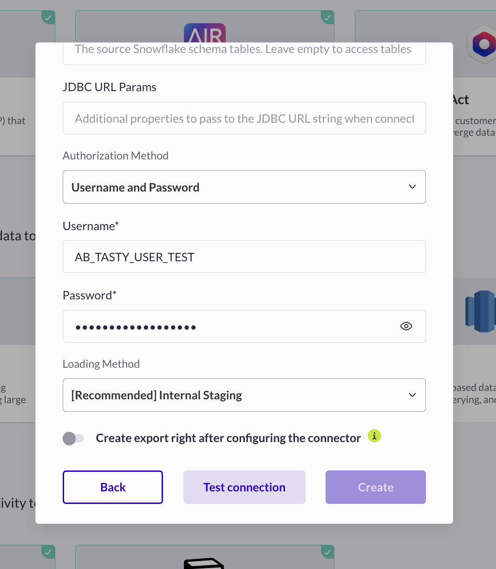Click the Create button
The image size is (496, 569).
(x=376, y=487)
